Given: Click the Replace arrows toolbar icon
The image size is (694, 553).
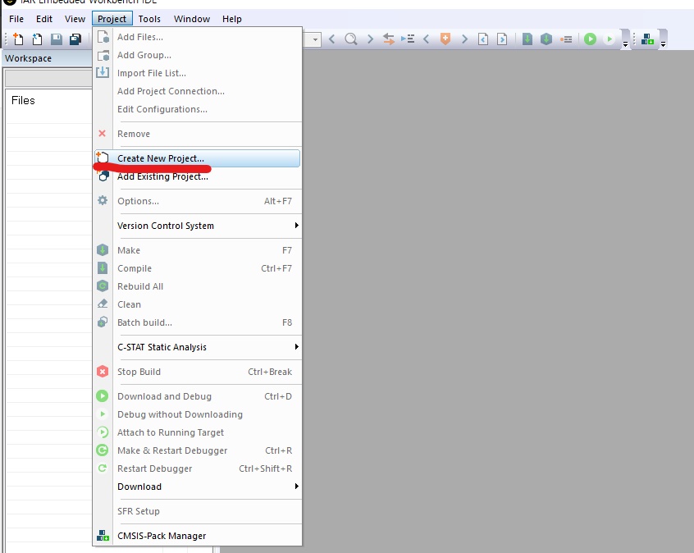Looking at the screenshot, I should coord(389,39).
